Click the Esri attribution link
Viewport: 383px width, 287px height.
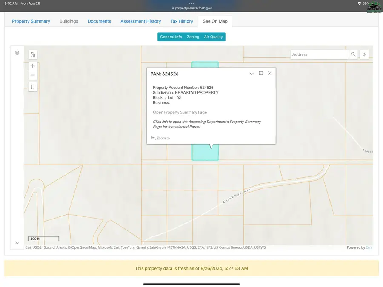[368, 247]
